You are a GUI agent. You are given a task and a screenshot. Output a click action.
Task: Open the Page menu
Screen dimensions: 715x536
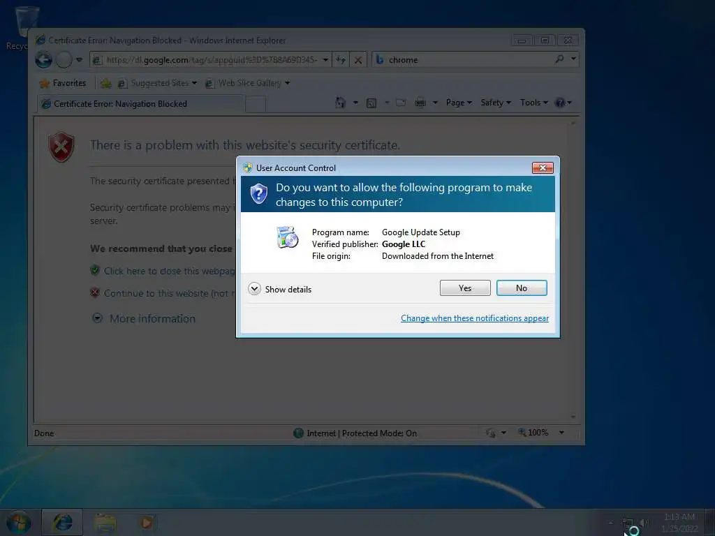(x=459, y=103)
